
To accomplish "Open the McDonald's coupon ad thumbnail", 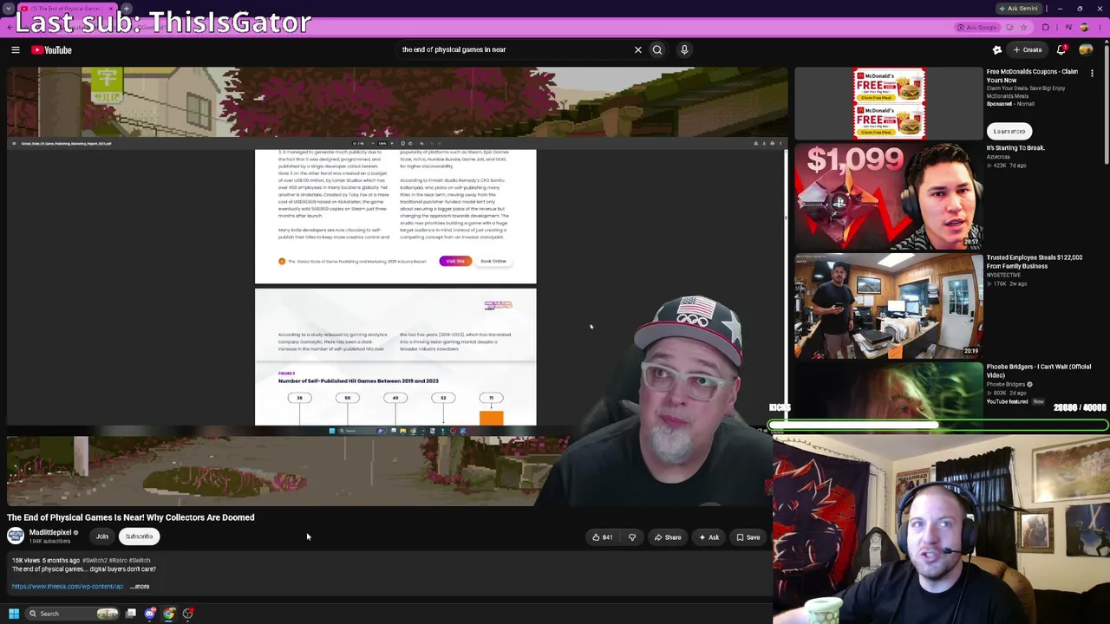I will tap(889, 103).
